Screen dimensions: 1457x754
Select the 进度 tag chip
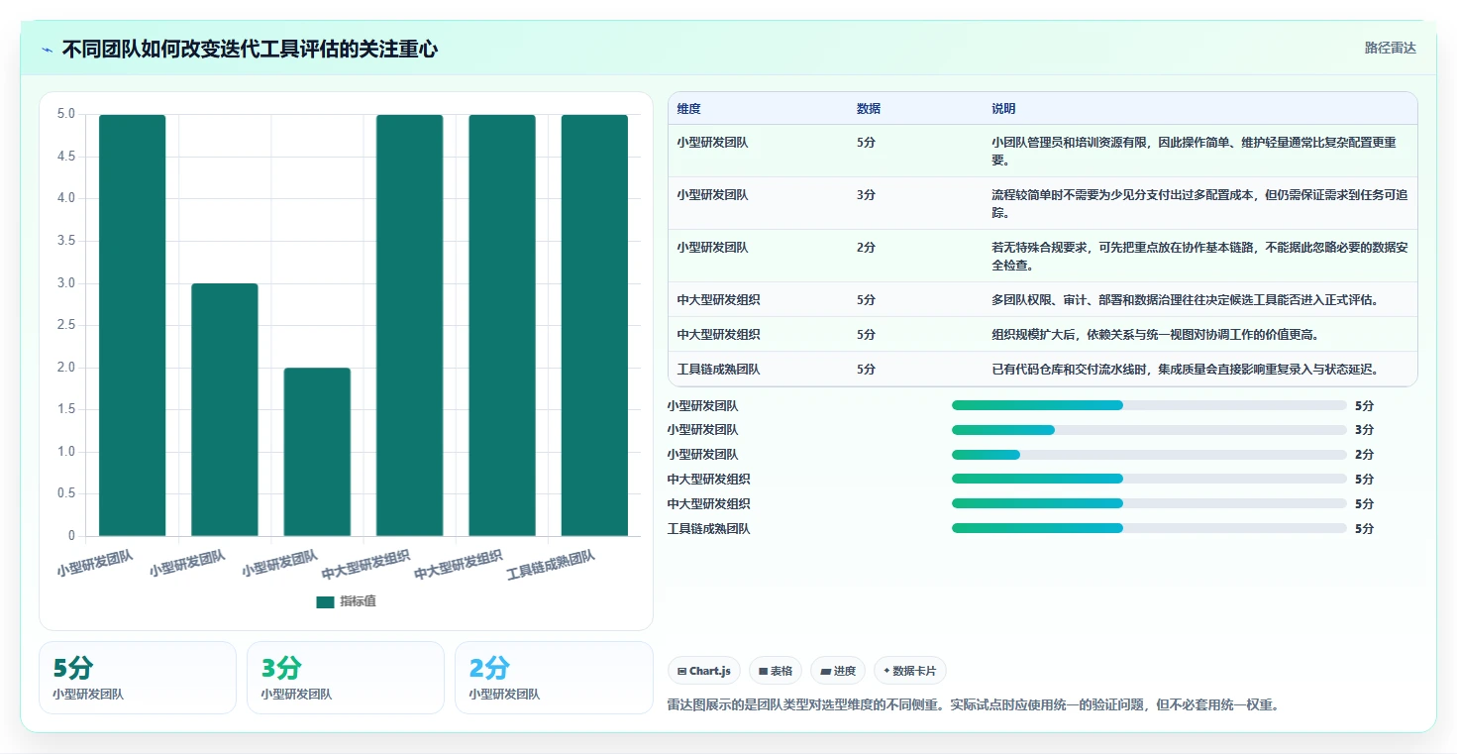(x=838, y=671)
